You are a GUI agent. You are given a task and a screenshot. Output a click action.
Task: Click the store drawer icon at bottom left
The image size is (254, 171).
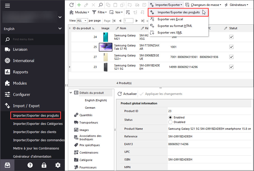[7, 165]
